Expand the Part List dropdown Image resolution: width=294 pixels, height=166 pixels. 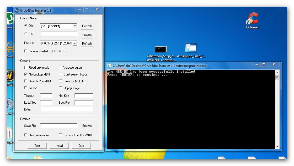(75, 43)
